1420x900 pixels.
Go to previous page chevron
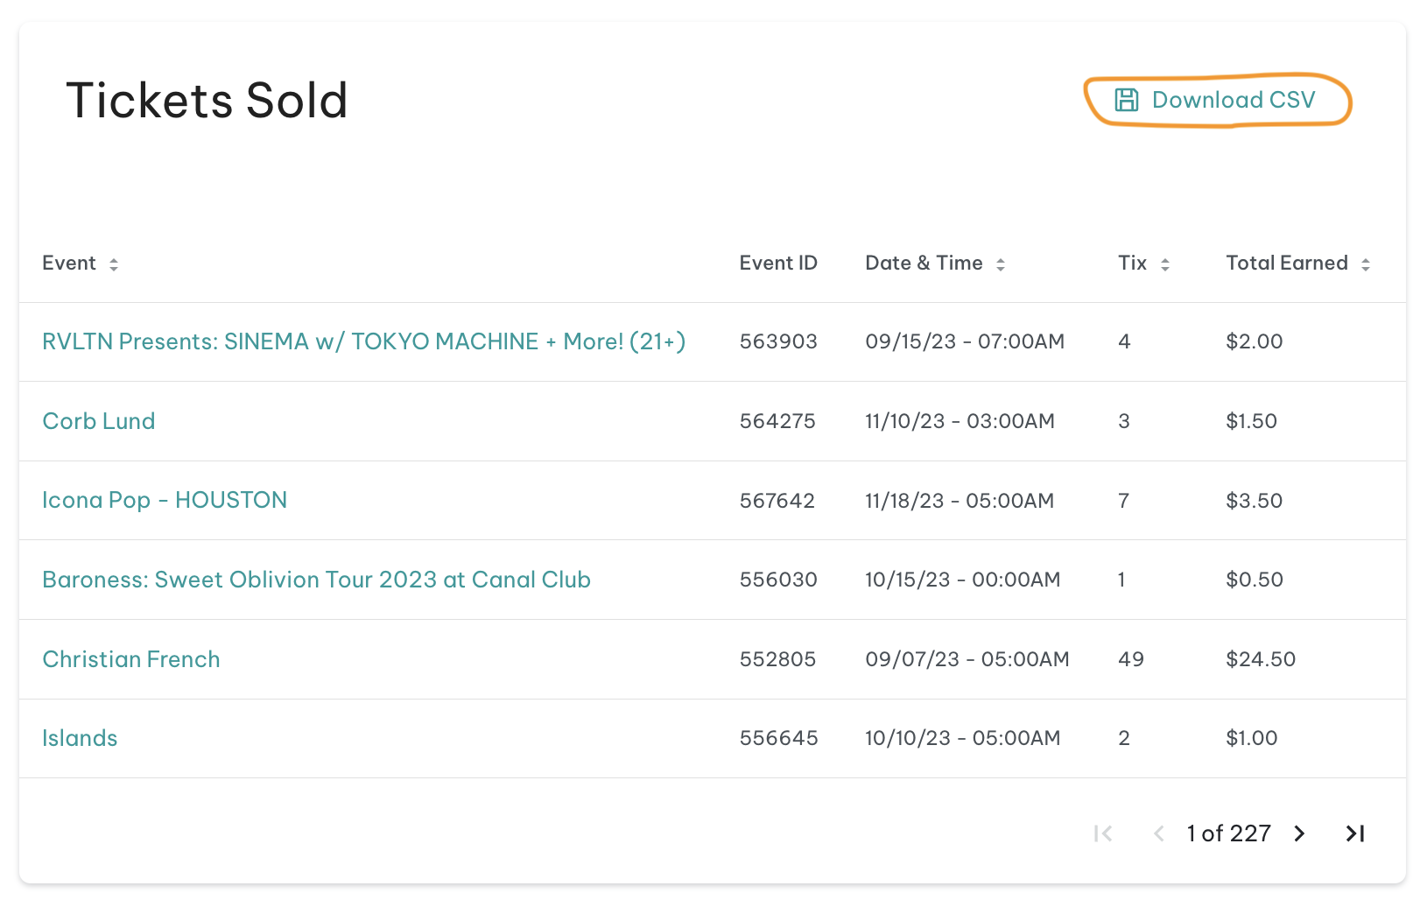click(1158, 833)
